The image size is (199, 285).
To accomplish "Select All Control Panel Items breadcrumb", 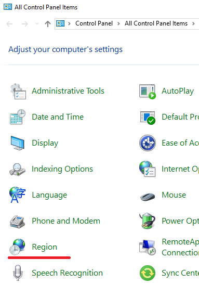I will click(156, 23).
